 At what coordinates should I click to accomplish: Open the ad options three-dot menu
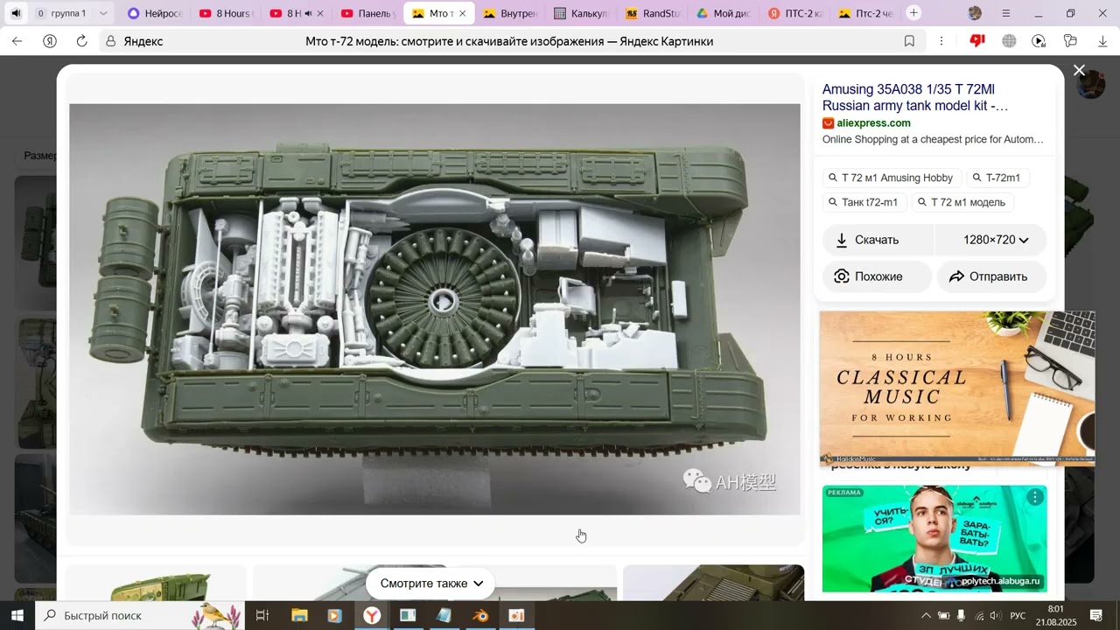1035,497
